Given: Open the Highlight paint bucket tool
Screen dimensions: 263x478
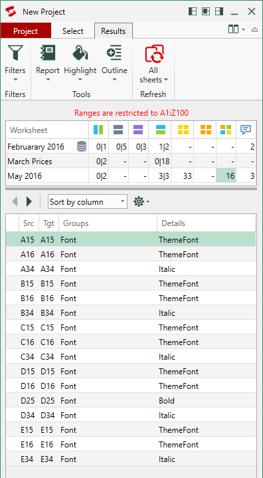Looking at the screenshot, I should click(80, 63).
